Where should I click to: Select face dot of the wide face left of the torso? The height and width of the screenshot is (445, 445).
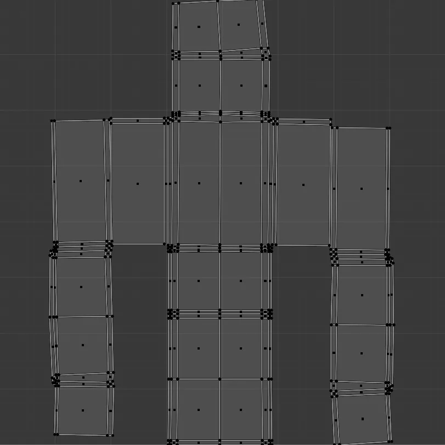(138, 184)
